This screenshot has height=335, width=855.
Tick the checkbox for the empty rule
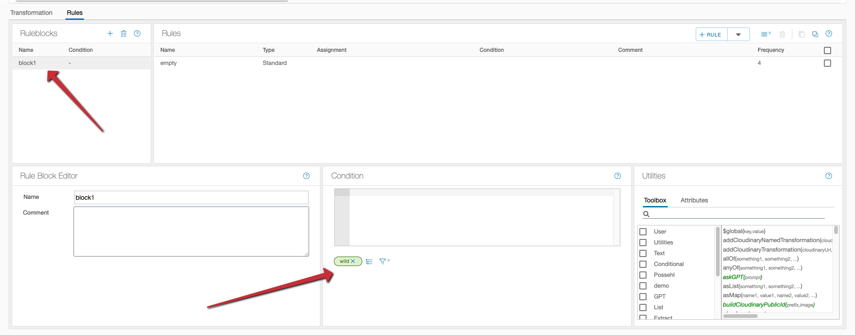tap(827, 63)
